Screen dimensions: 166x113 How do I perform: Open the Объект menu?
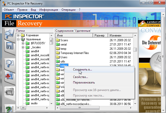pyautogui.click(x=9, y=10)
